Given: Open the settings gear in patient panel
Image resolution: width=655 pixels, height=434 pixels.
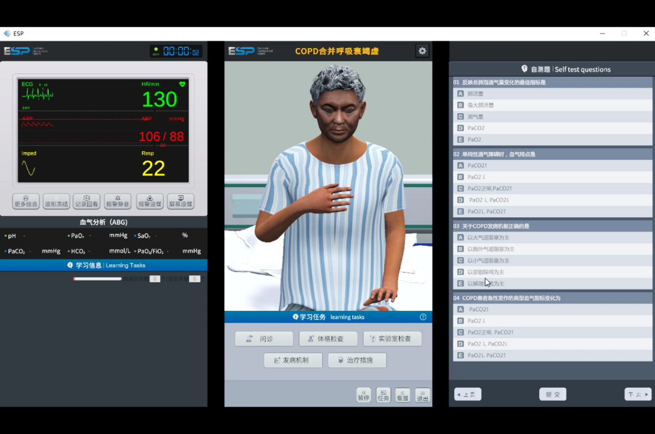Looking at the screenshot, I should click(422, 51).
